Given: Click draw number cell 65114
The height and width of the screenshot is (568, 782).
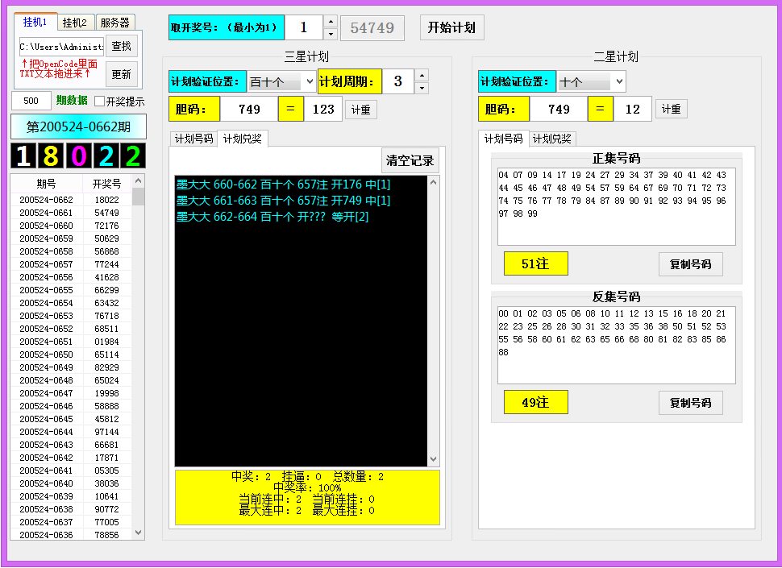Looking at the screenshot, I should pyautogui.click(x=106, y=354).
